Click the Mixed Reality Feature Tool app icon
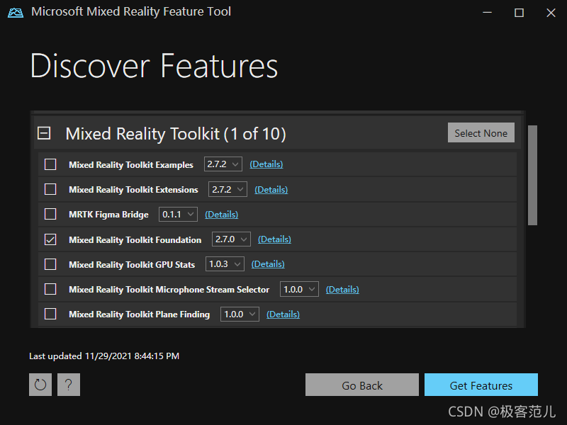The height and width of the screenshot is (425, 567). coord(16,12)
